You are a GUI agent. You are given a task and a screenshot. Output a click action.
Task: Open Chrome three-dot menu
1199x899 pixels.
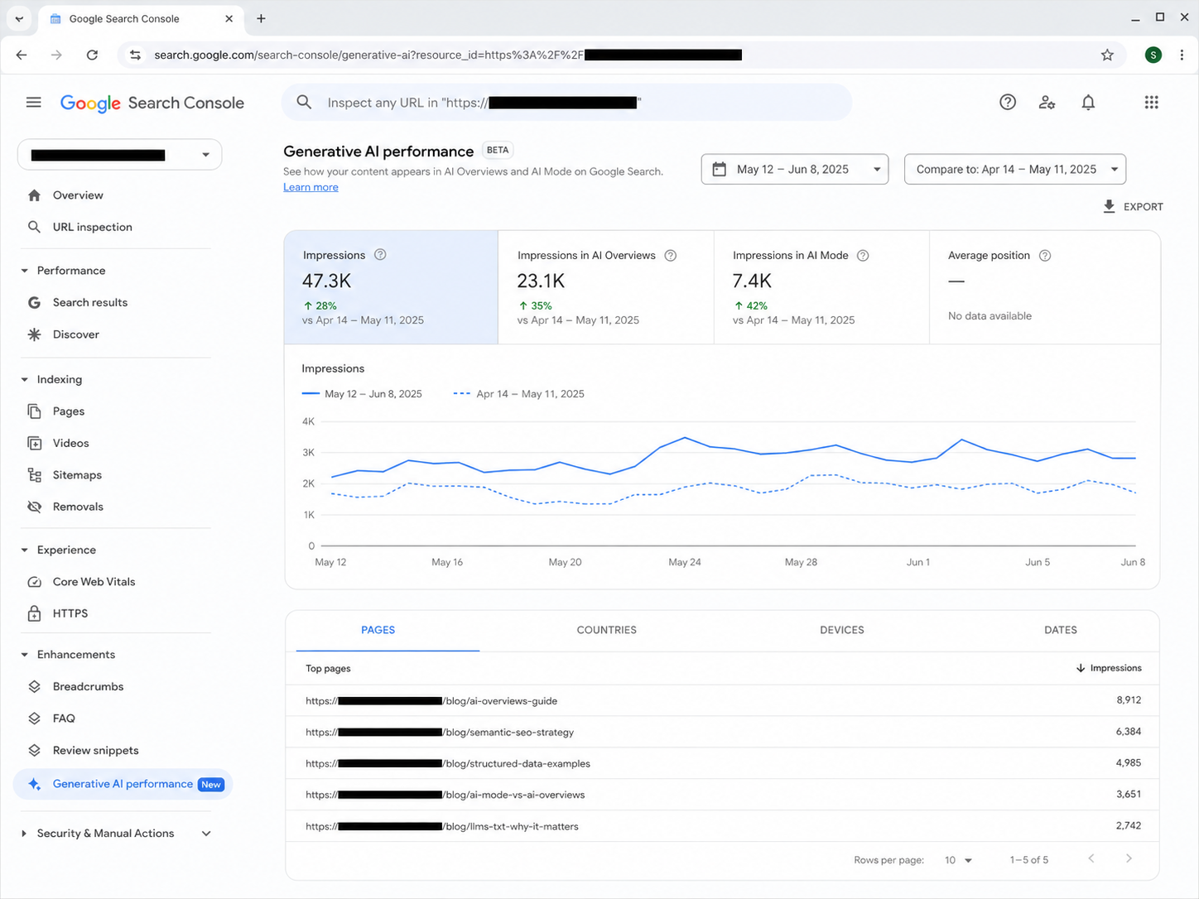[x=1182, y=55]
